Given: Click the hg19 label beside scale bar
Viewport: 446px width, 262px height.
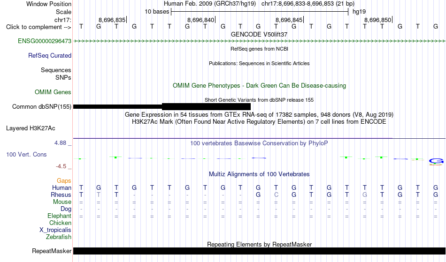Looking at the screenshot, I should [x=359, y=12].
